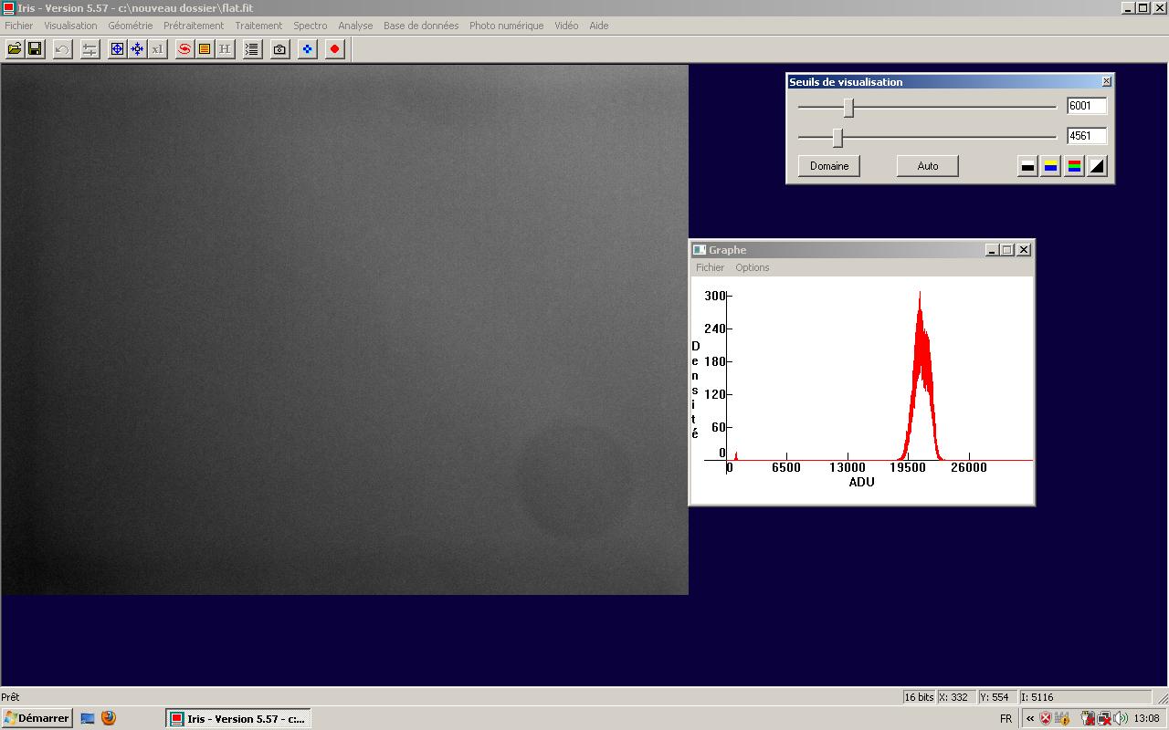Click the Y: 554 status bar entry
1169x730 pixels.
click(998, 697)
